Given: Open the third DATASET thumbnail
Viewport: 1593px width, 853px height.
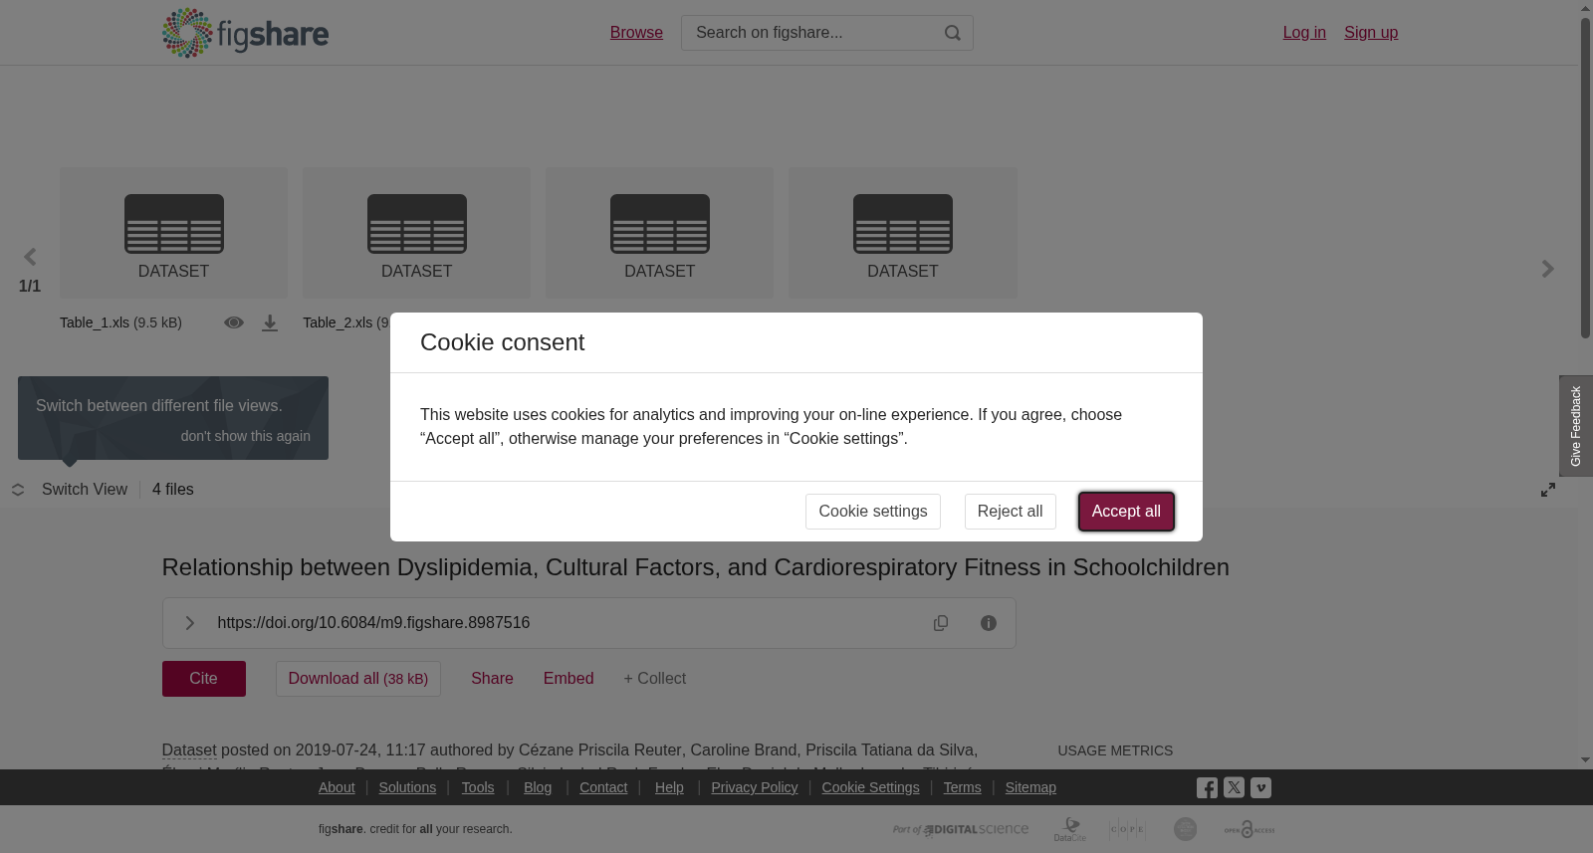Looking at the screenshot, I should [x=659, y=233].
